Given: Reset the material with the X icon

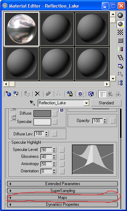Looking at the screenshot, I should coord(37,94).
